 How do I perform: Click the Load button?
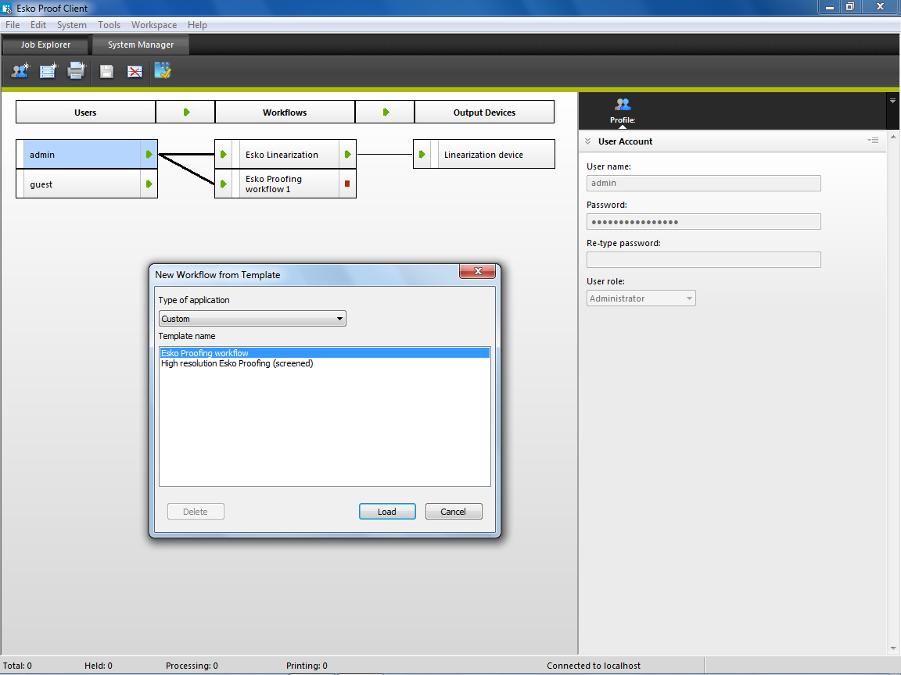(x=387, y=512)
